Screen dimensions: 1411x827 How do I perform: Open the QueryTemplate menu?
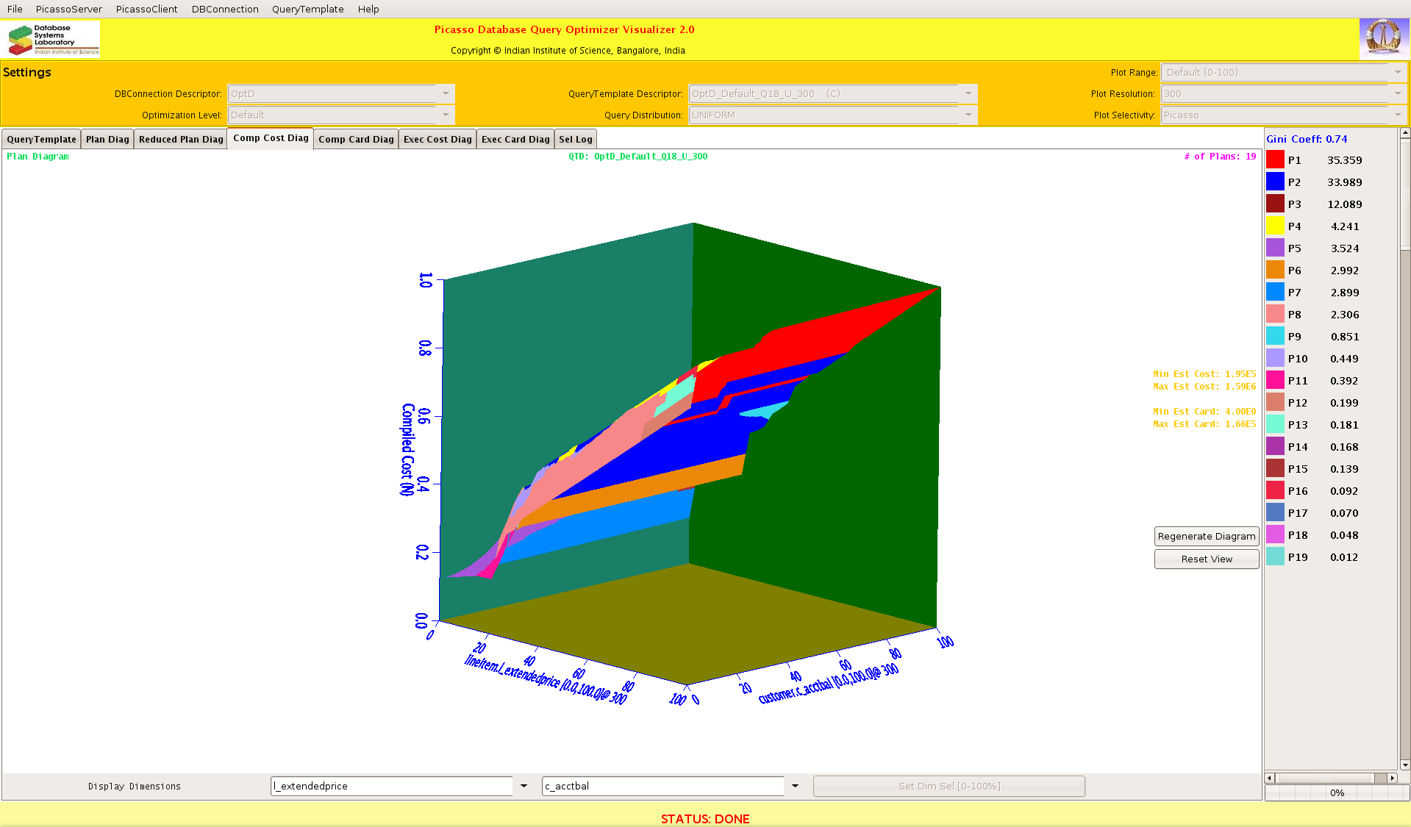coord(307,9)
